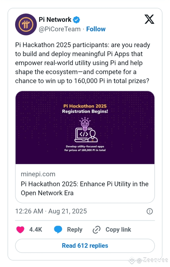Like the post with heart icon
Screen dimensions: 170x267
[20, 230]
